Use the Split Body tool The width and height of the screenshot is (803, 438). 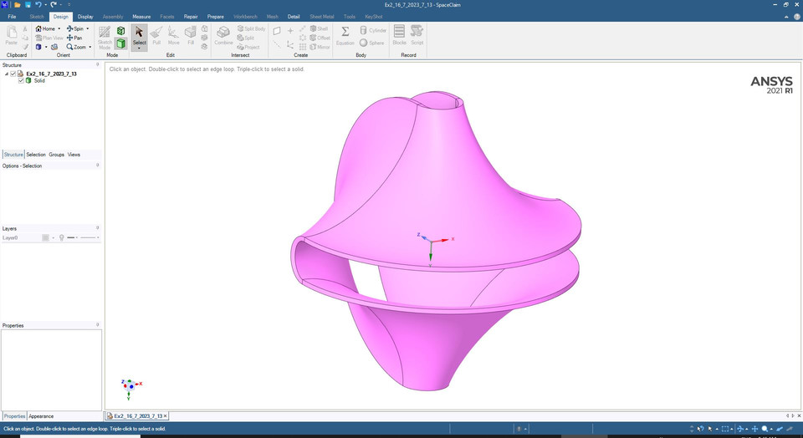pyautogui.click(x=251, y=28)
